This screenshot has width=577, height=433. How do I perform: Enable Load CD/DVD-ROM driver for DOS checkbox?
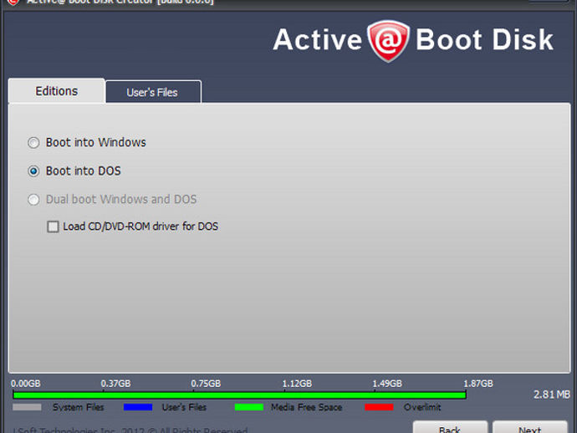pyautogui.click(x=53, y=227)
